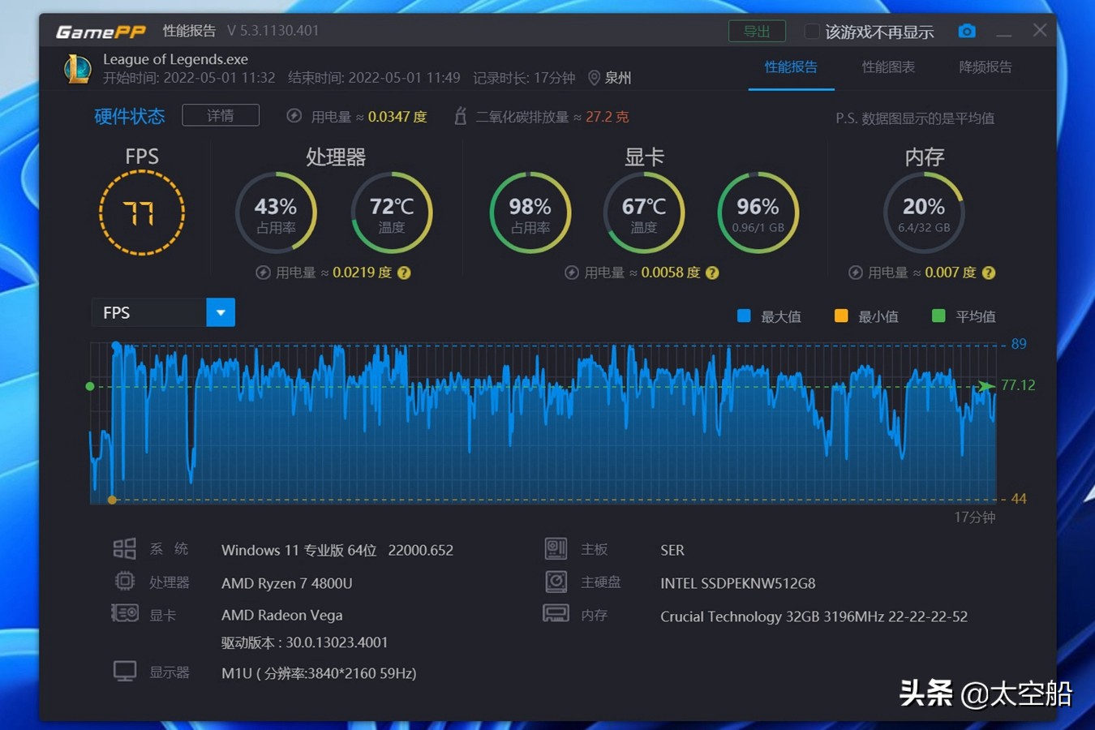Click the 硬件状态 heading
Image resolution: width=1095 pixels, height=730 pixels.
(130, 116)
